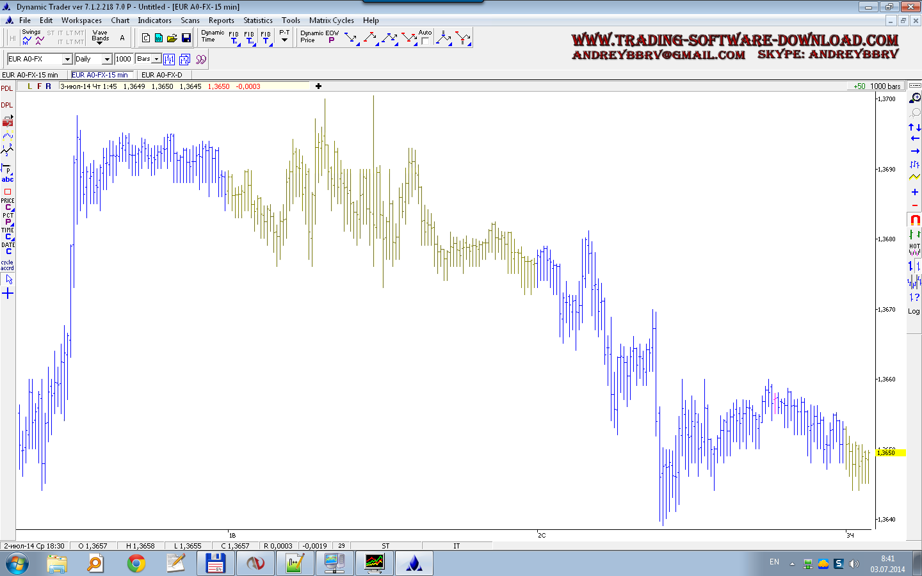Viewport: 922px width, 576px height.
Task: Open the Wave Bands dropdown arrow
Action: [100, 43]
